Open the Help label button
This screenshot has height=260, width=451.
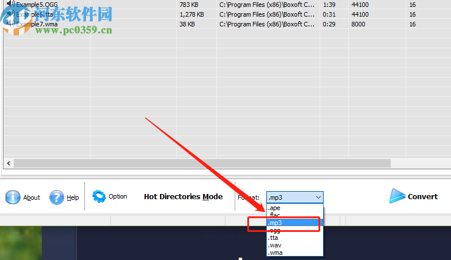73,197
